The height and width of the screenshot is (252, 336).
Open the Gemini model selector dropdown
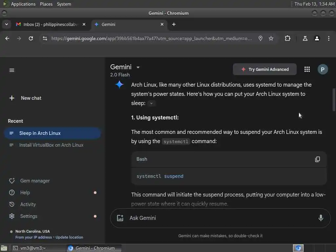[x=138, y=67]
